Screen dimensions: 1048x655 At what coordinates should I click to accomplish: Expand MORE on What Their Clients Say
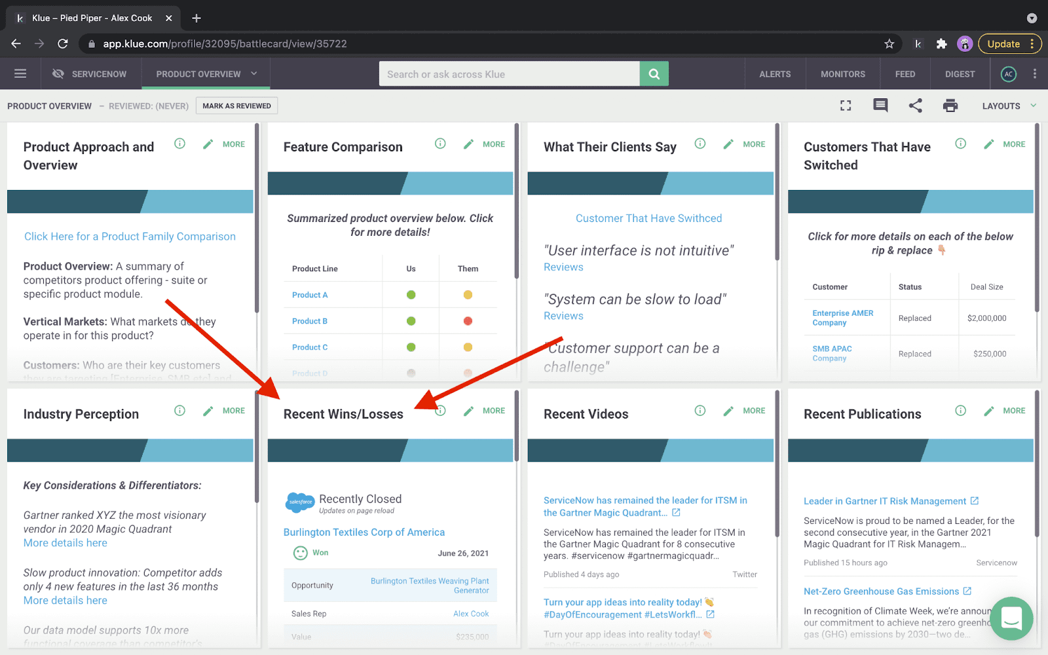(x=754, y=144)
